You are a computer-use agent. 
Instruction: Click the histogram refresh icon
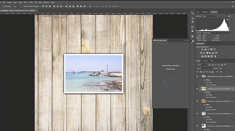229,16
